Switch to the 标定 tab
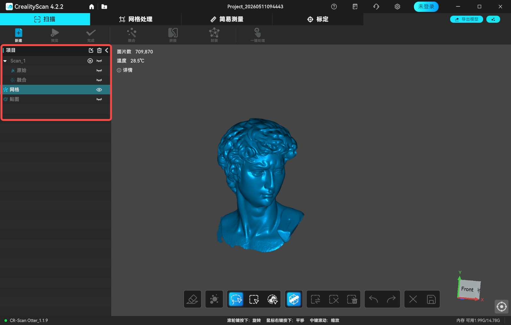Viewport: 511px width, 325px height. point(318,19)
